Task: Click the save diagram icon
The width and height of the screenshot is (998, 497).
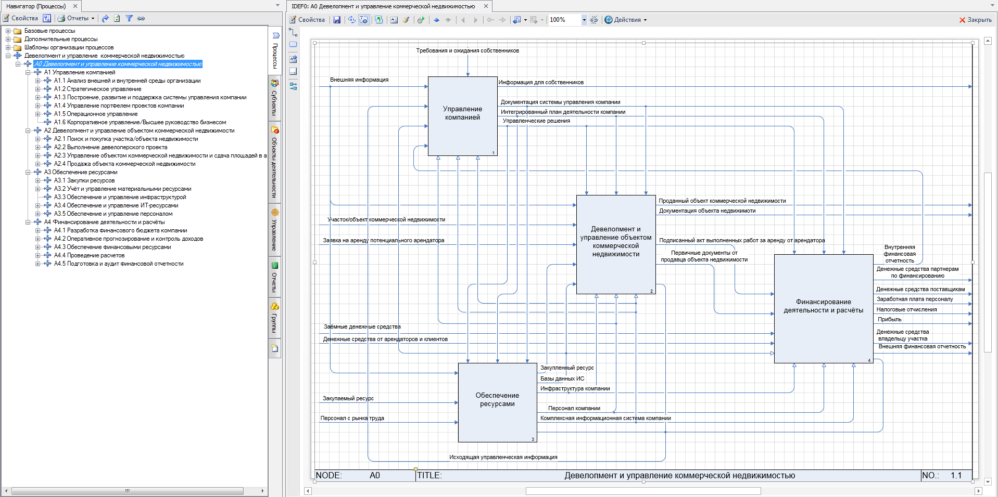Action: pos(337,20)
